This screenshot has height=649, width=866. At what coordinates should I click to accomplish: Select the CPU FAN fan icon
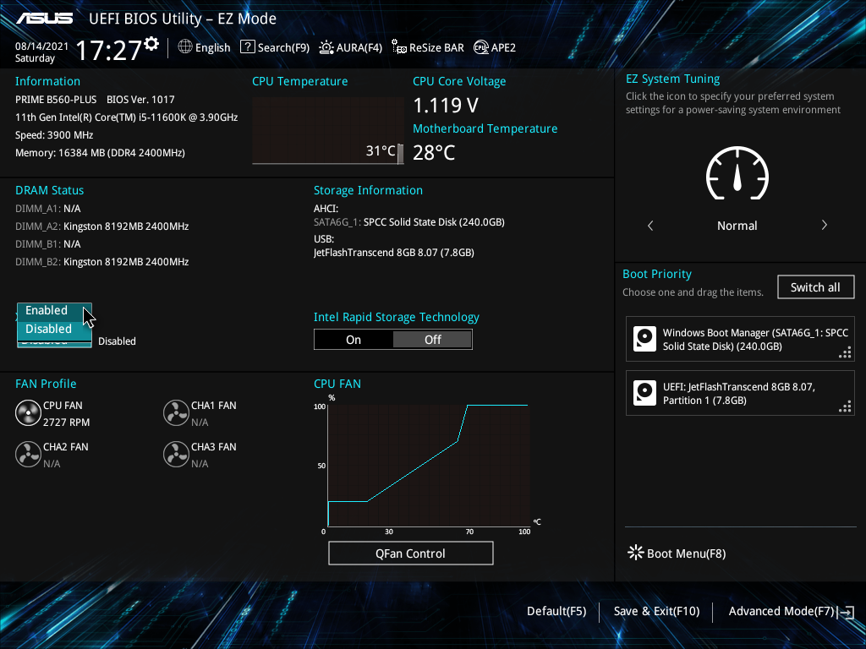click(28, 413)
